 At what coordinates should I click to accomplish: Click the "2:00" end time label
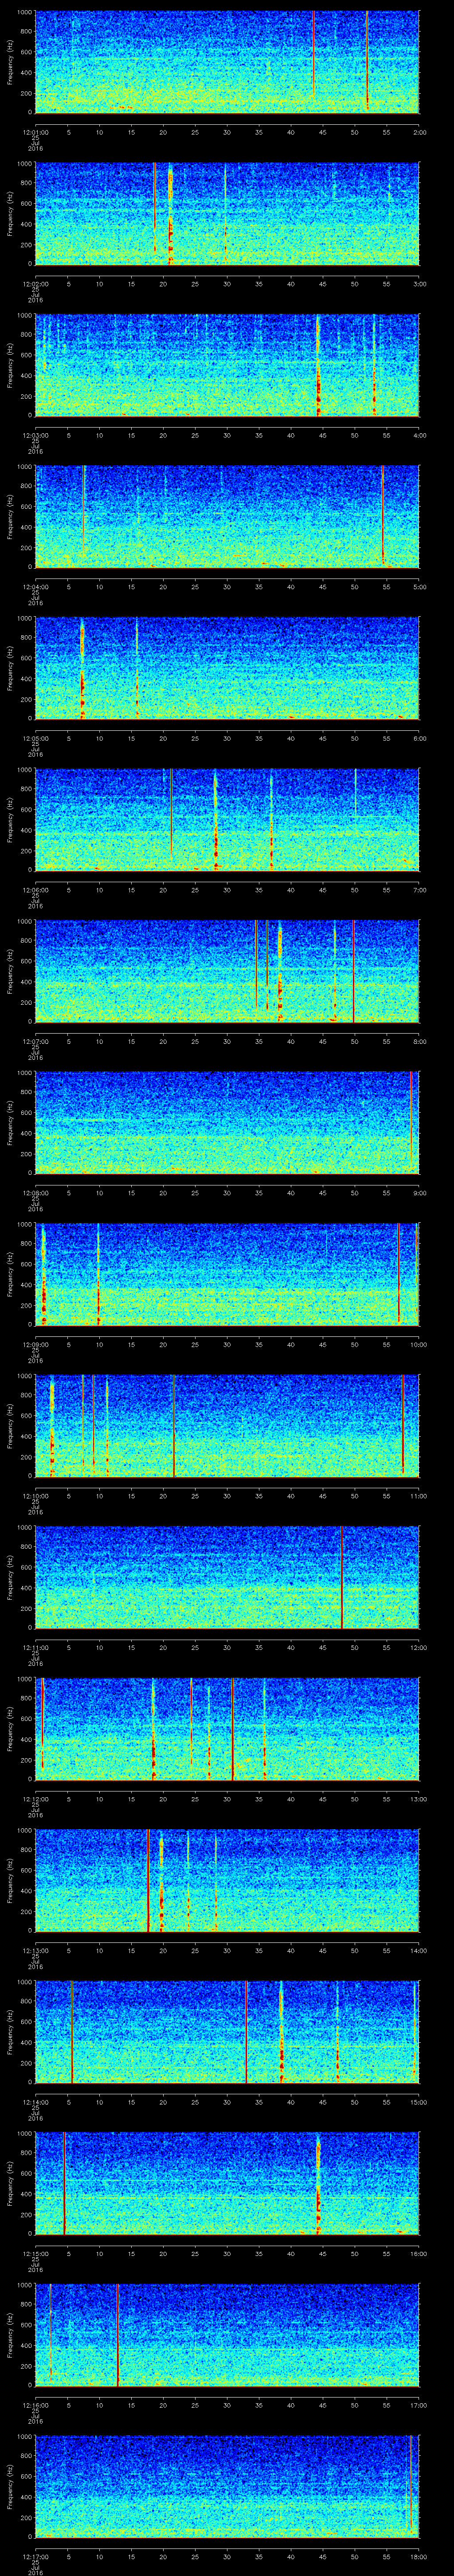pyautogui.click(x=419, y=131)
